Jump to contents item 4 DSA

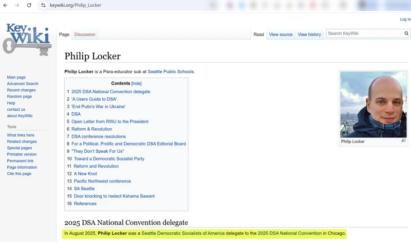(76, 114)
